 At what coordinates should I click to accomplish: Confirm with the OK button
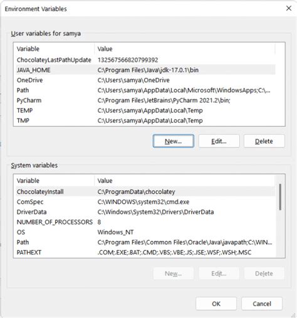coord(216,304)
